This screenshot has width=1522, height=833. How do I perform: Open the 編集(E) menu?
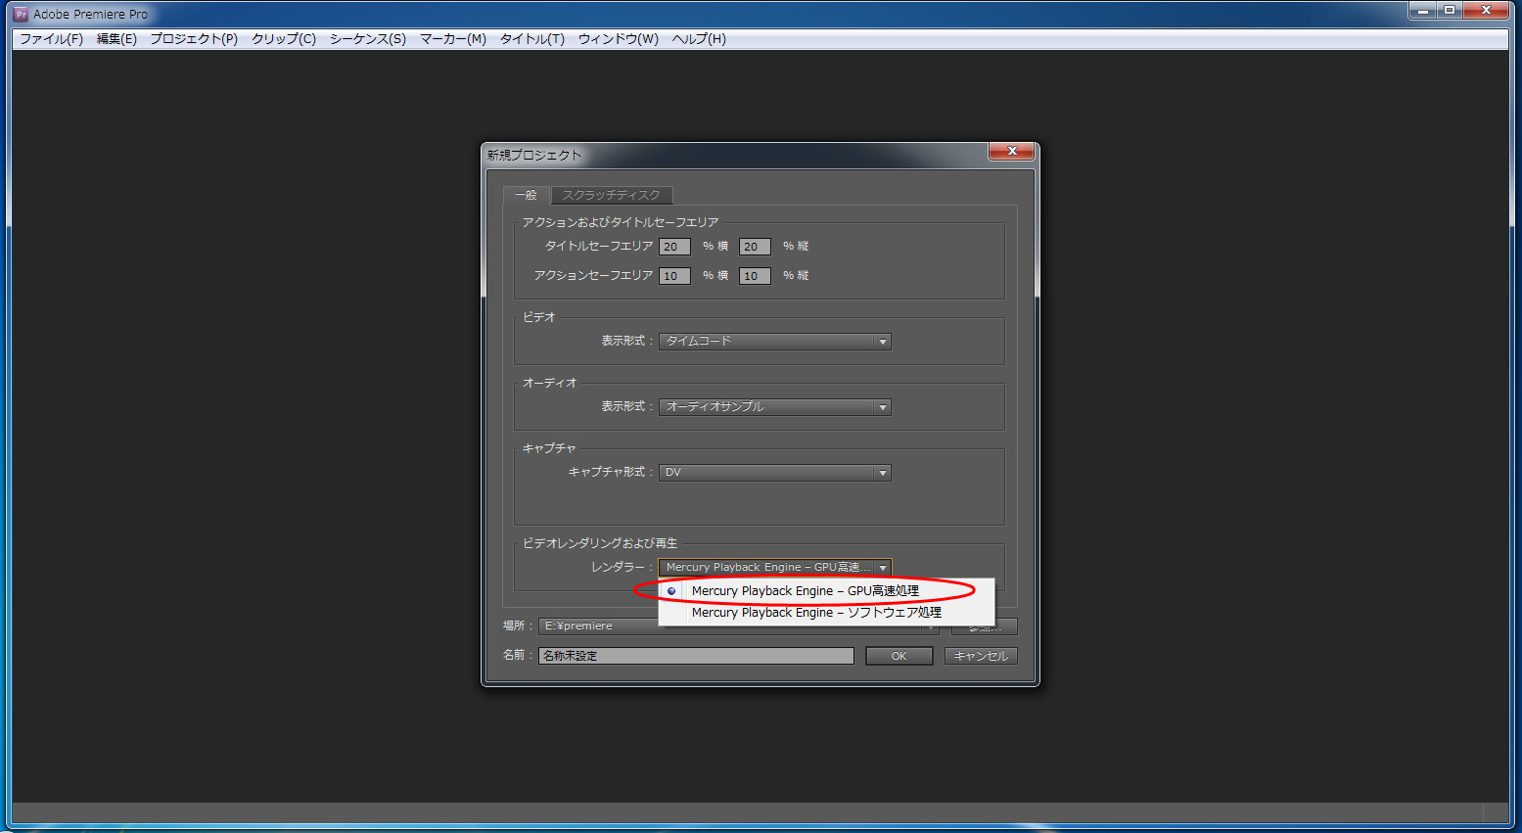[x=116, y=39]
